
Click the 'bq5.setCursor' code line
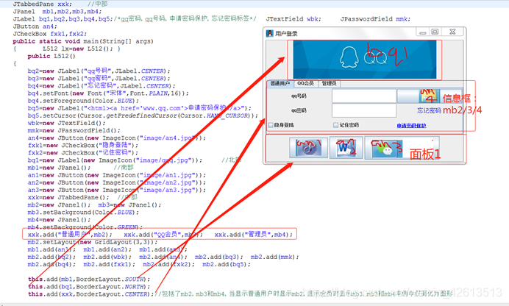tap(143, 115)
